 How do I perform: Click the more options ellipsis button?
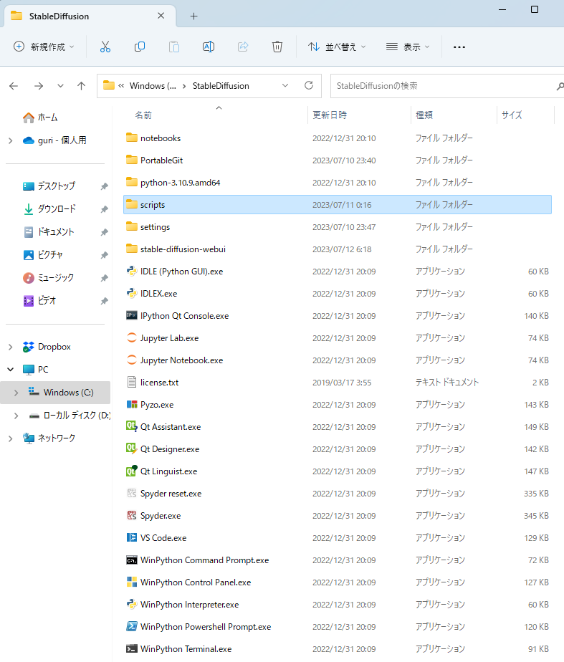[x=459, y=47]
